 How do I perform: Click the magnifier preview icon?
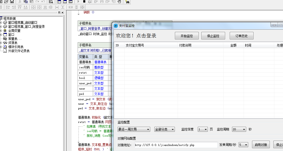[x=51, y=2]
